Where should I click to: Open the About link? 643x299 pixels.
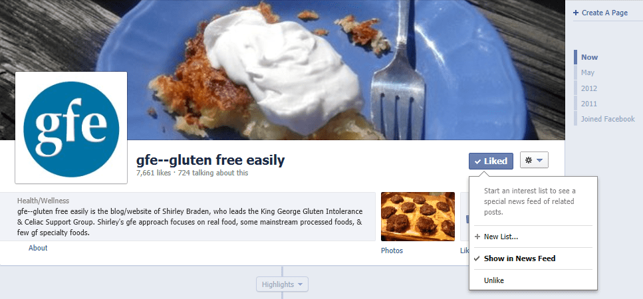pyautogui.click(x=38, y=248)
